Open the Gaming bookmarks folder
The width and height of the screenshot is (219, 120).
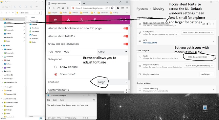[x=114, y=13]
